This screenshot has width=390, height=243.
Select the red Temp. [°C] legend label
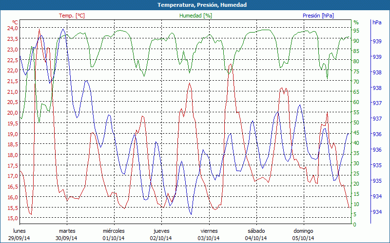click(72, 16)
